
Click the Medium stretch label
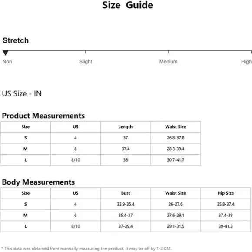(168, 62)
